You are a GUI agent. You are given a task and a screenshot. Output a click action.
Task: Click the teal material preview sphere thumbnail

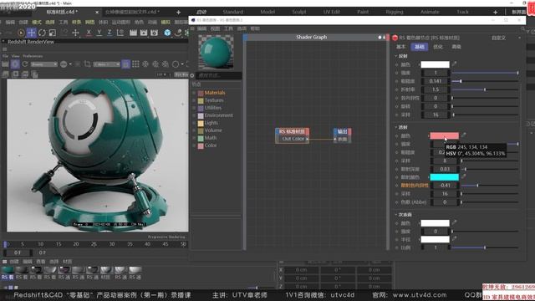(216, 52)
